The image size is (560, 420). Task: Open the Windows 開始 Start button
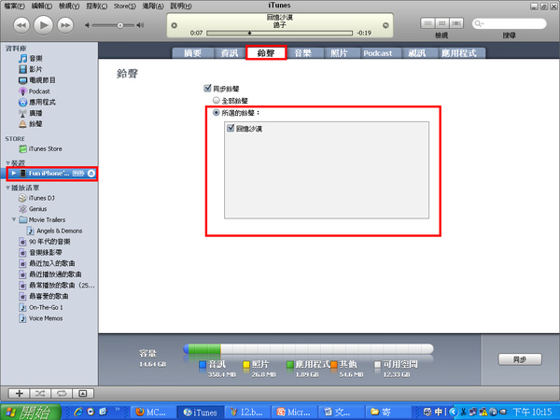(31, 412)
